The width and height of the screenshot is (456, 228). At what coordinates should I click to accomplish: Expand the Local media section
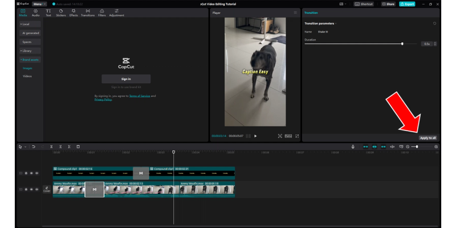(x=26, y=25)
